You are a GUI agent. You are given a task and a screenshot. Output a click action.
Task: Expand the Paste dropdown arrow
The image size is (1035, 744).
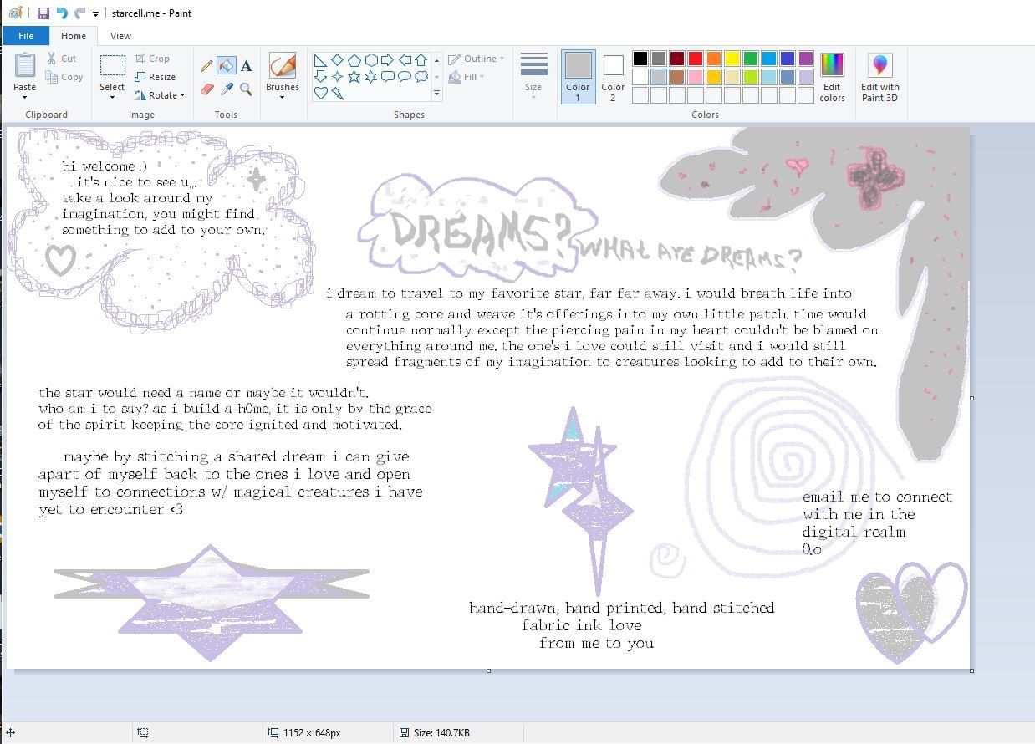[x=24, y=97]
